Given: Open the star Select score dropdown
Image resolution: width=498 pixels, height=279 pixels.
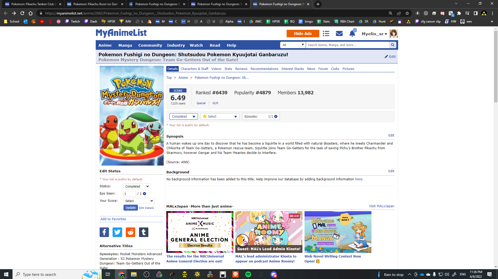Looking at the screenshot, I should [x=220, y=116].
